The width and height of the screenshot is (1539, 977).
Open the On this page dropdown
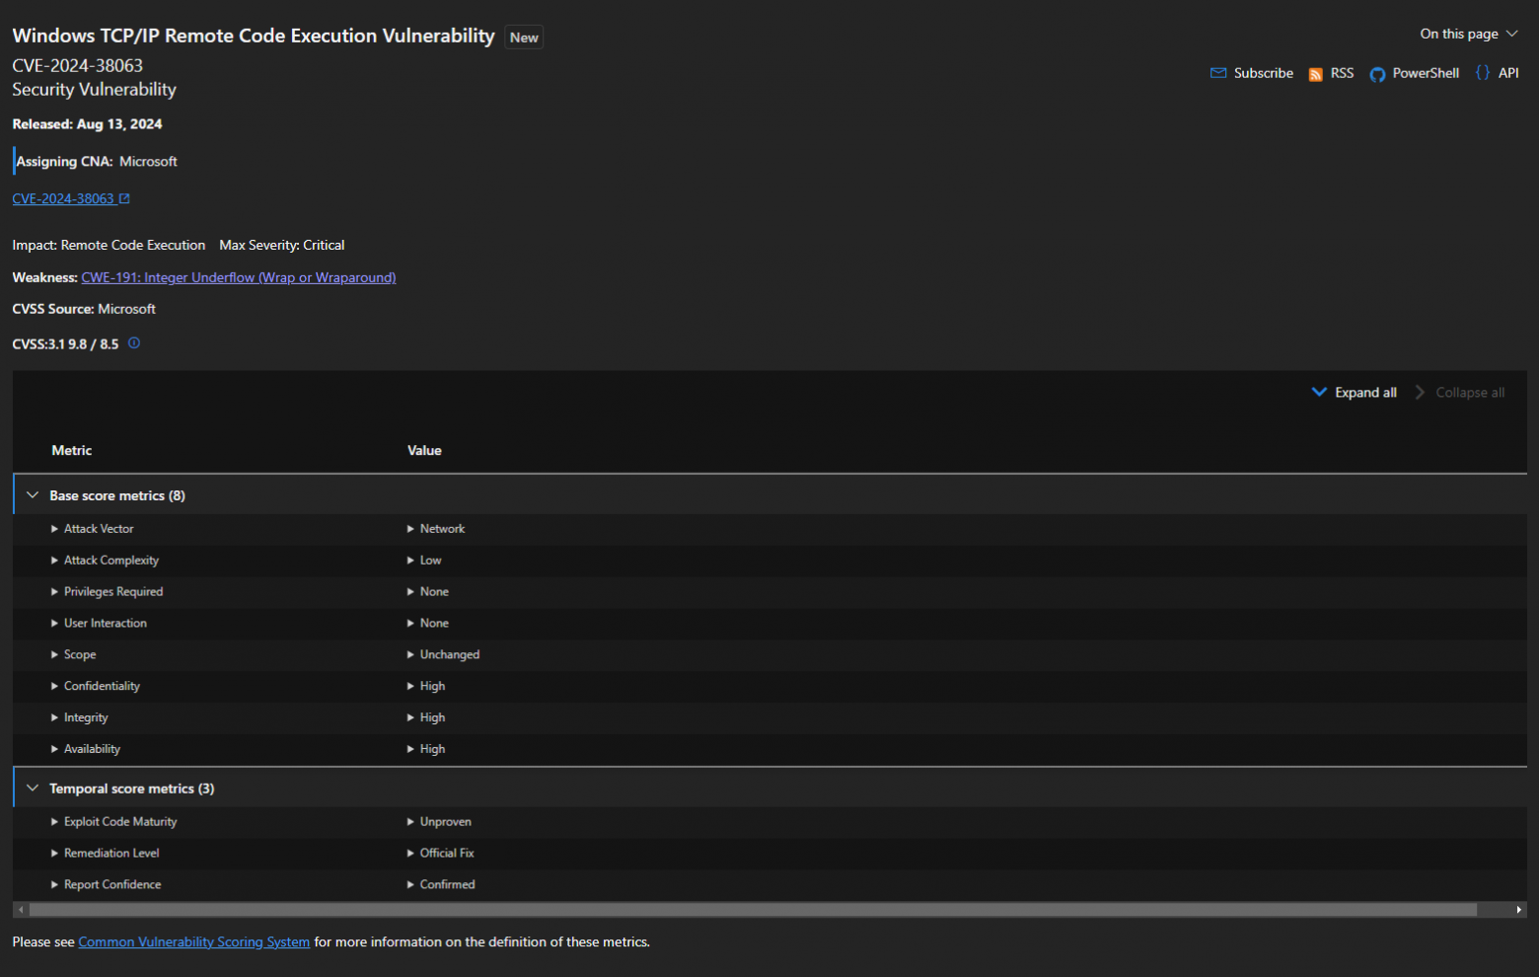pyautogui.click(x=1468, y=34)
